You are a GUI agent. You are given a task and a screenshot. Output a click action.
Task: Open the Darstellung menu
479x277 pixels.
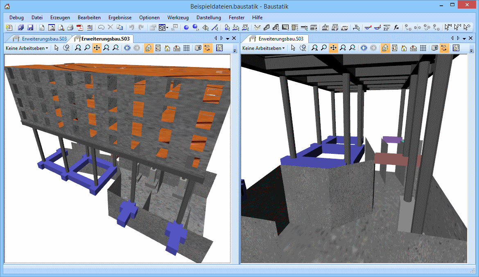coord(208,18)
